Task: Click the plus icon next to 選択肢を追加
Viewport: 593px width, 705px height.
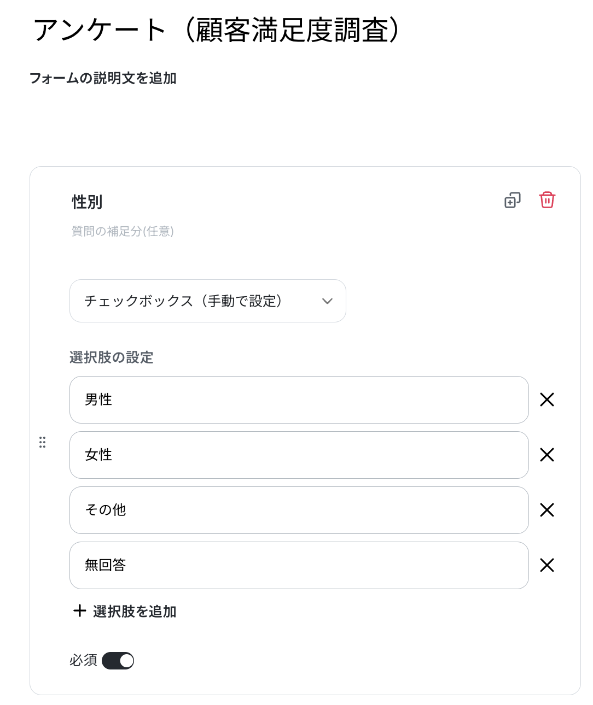Action: [x=80, y=610]
